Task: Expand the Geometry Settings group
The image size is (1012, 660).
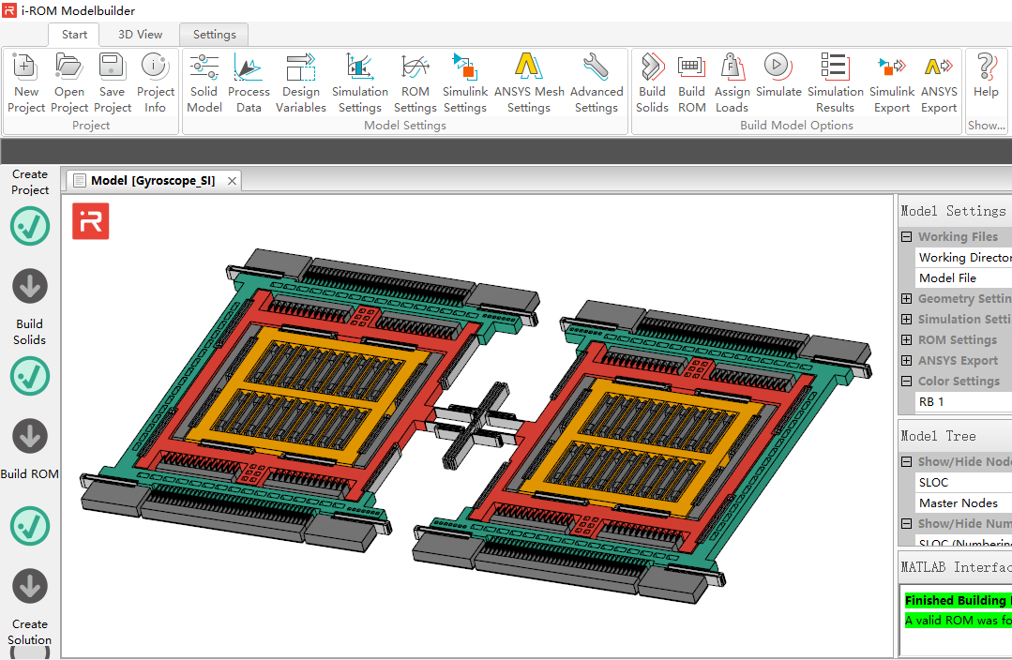Action: pyautogui.click(x=906, y=299)
